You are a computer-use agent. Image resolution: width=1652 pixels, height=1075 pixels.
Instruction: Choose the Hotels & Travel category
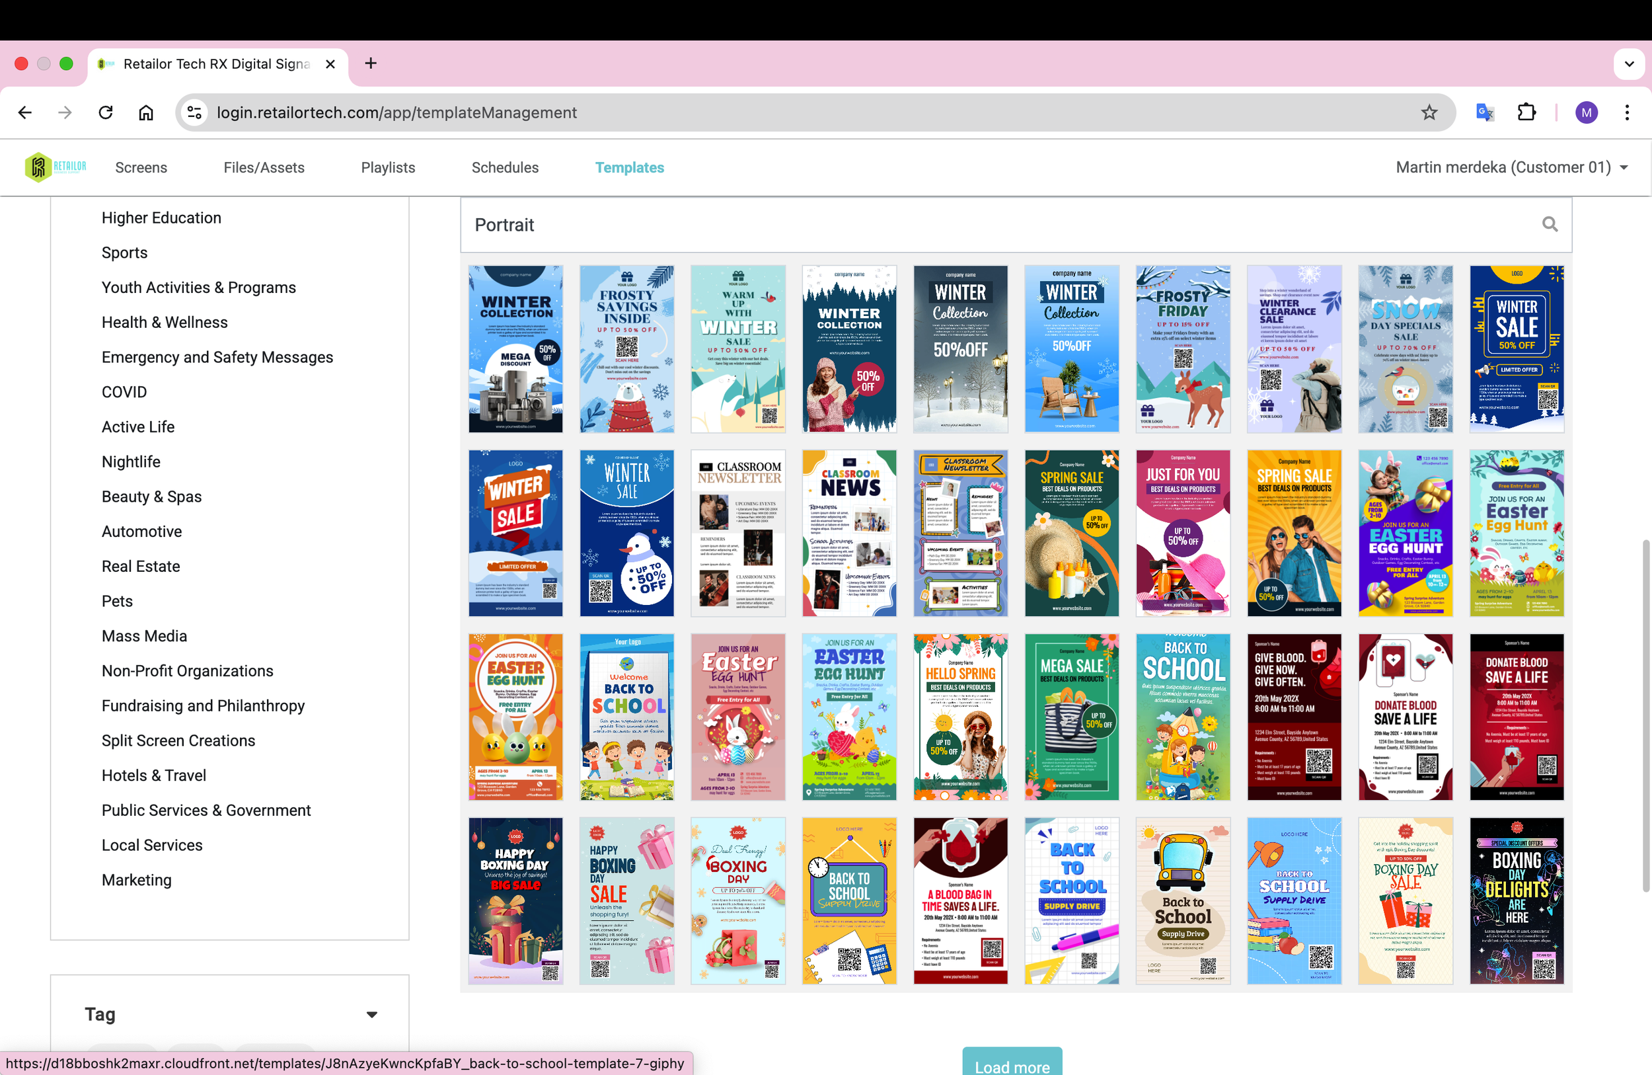153,775
